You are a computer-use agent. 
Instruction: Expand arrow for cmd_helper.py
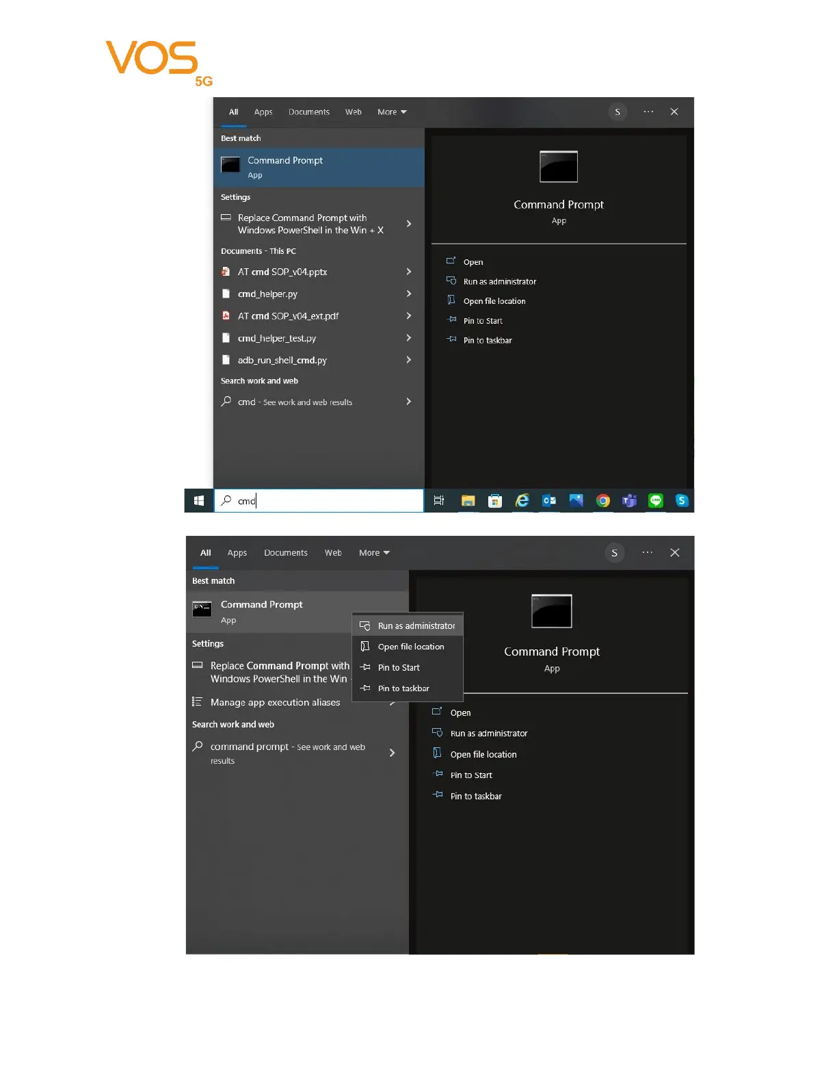pyautogui.click(x=409, y=294)
